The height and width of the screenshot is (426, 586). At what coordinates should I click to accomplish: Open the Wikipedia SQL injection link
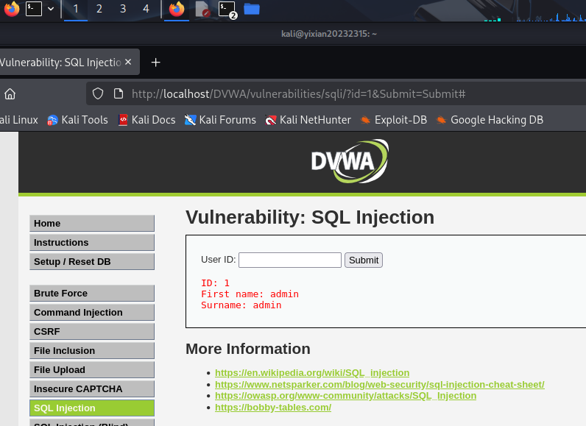click(x=312, y=372)
